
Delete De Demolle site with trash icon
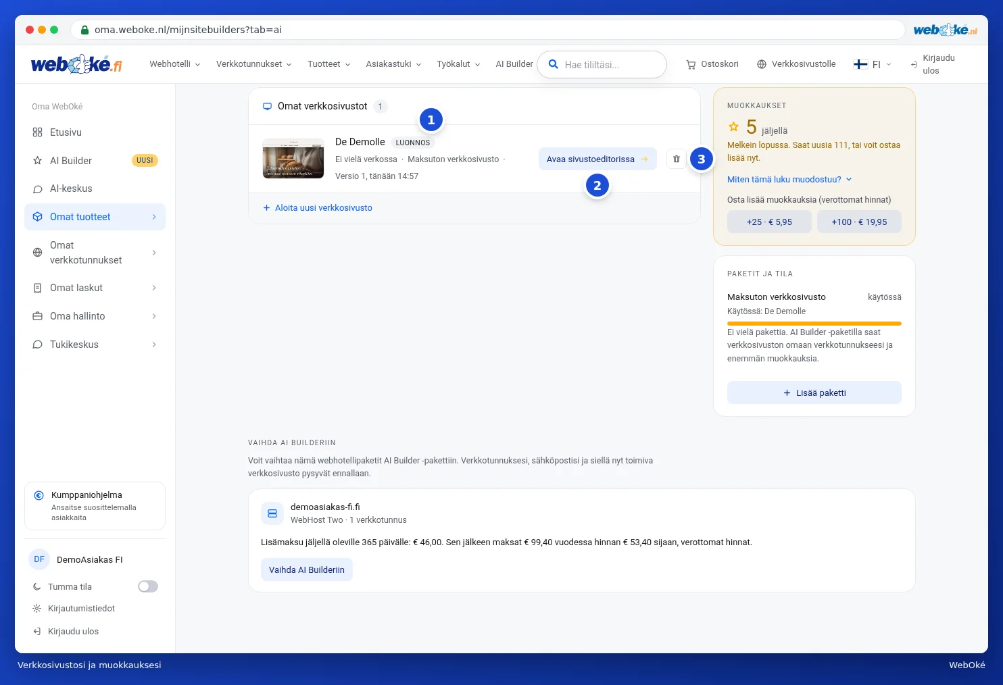pos(676,159)
